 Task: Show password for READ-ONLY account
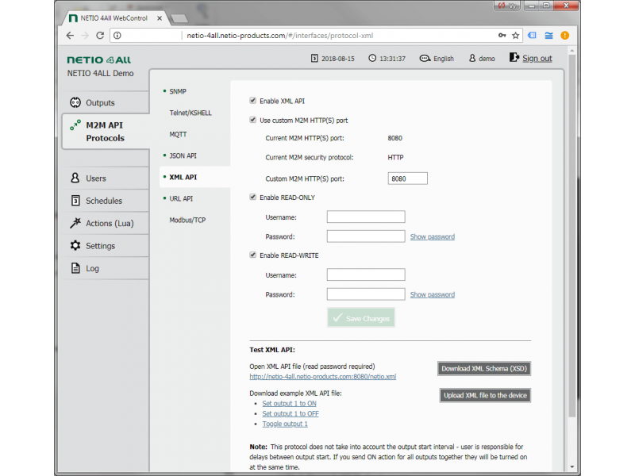(432, 236)
